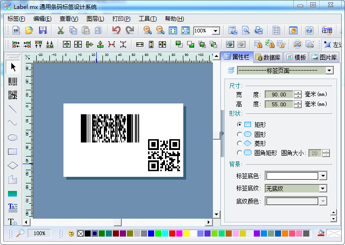
Task: Pick yellow color swatch in palette
Action: click(x=186, y=233)
